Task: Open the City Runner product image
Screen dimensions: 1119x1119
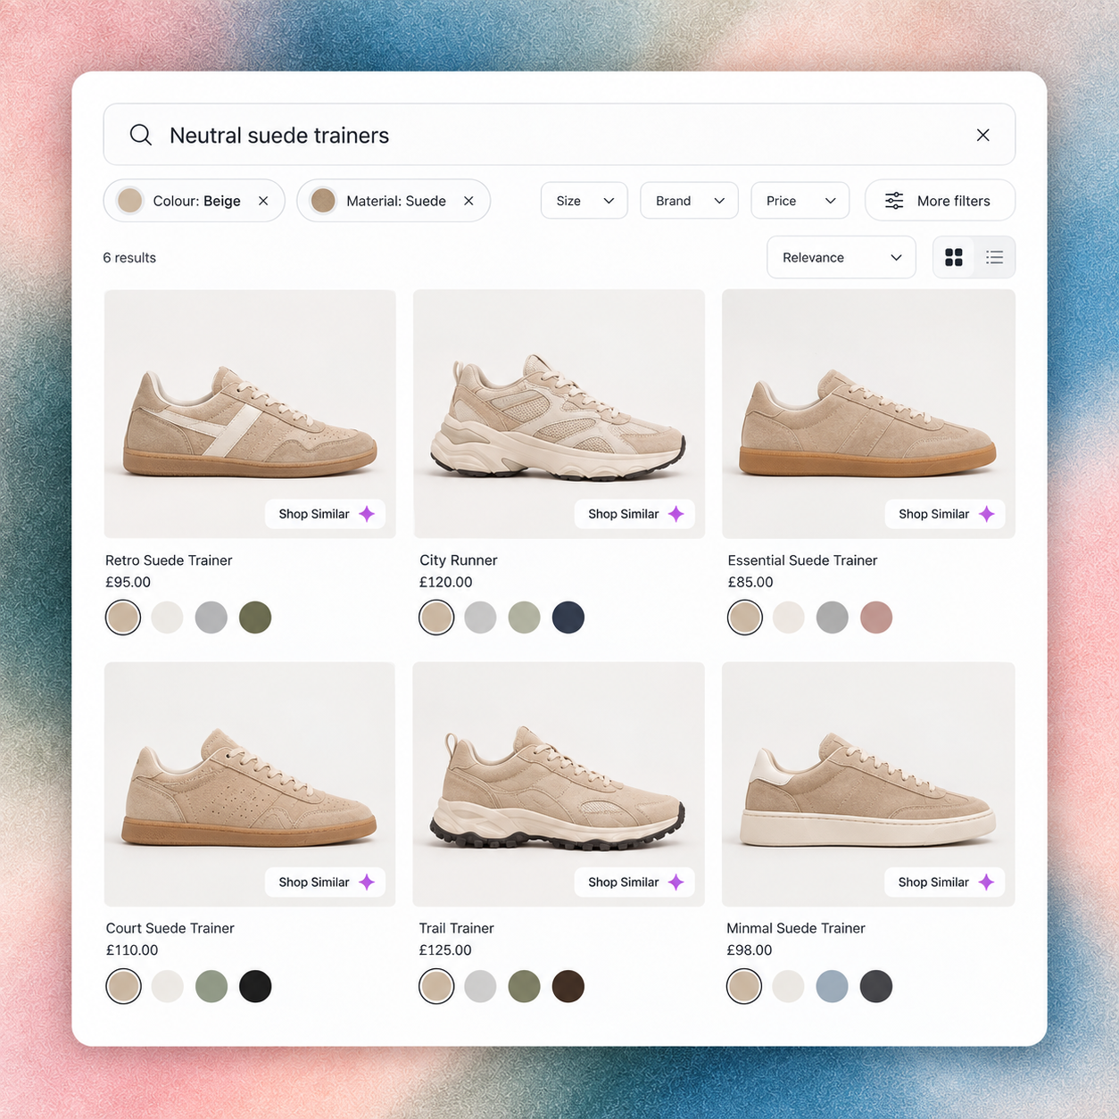Action: click(x=559, y=413)
